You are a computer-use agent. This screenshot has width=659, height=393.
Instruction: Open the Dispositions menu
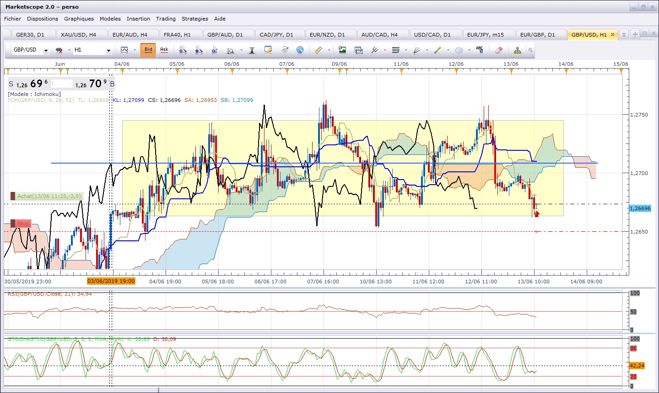43,19
